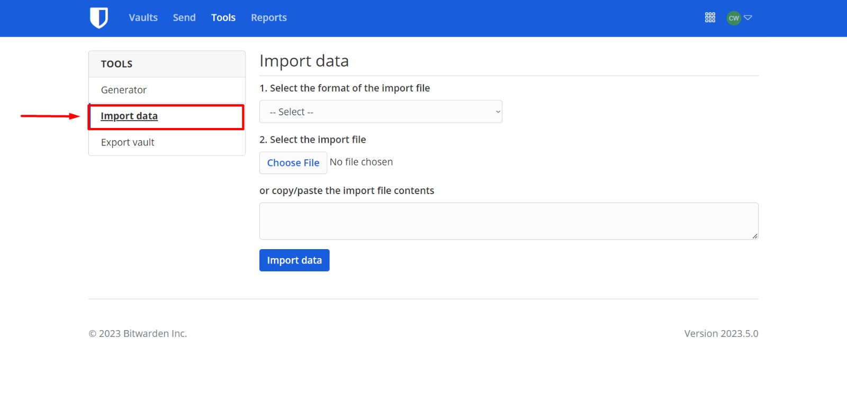847x393 pixels.
Task: Select the Tools tab
Action: tap(223, 17)
